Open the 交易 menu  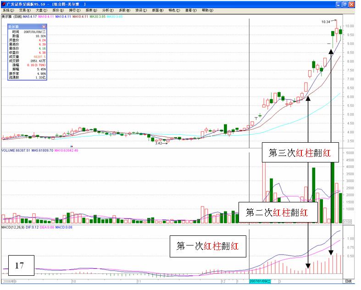pyautogui.click(x=25, y=10)
